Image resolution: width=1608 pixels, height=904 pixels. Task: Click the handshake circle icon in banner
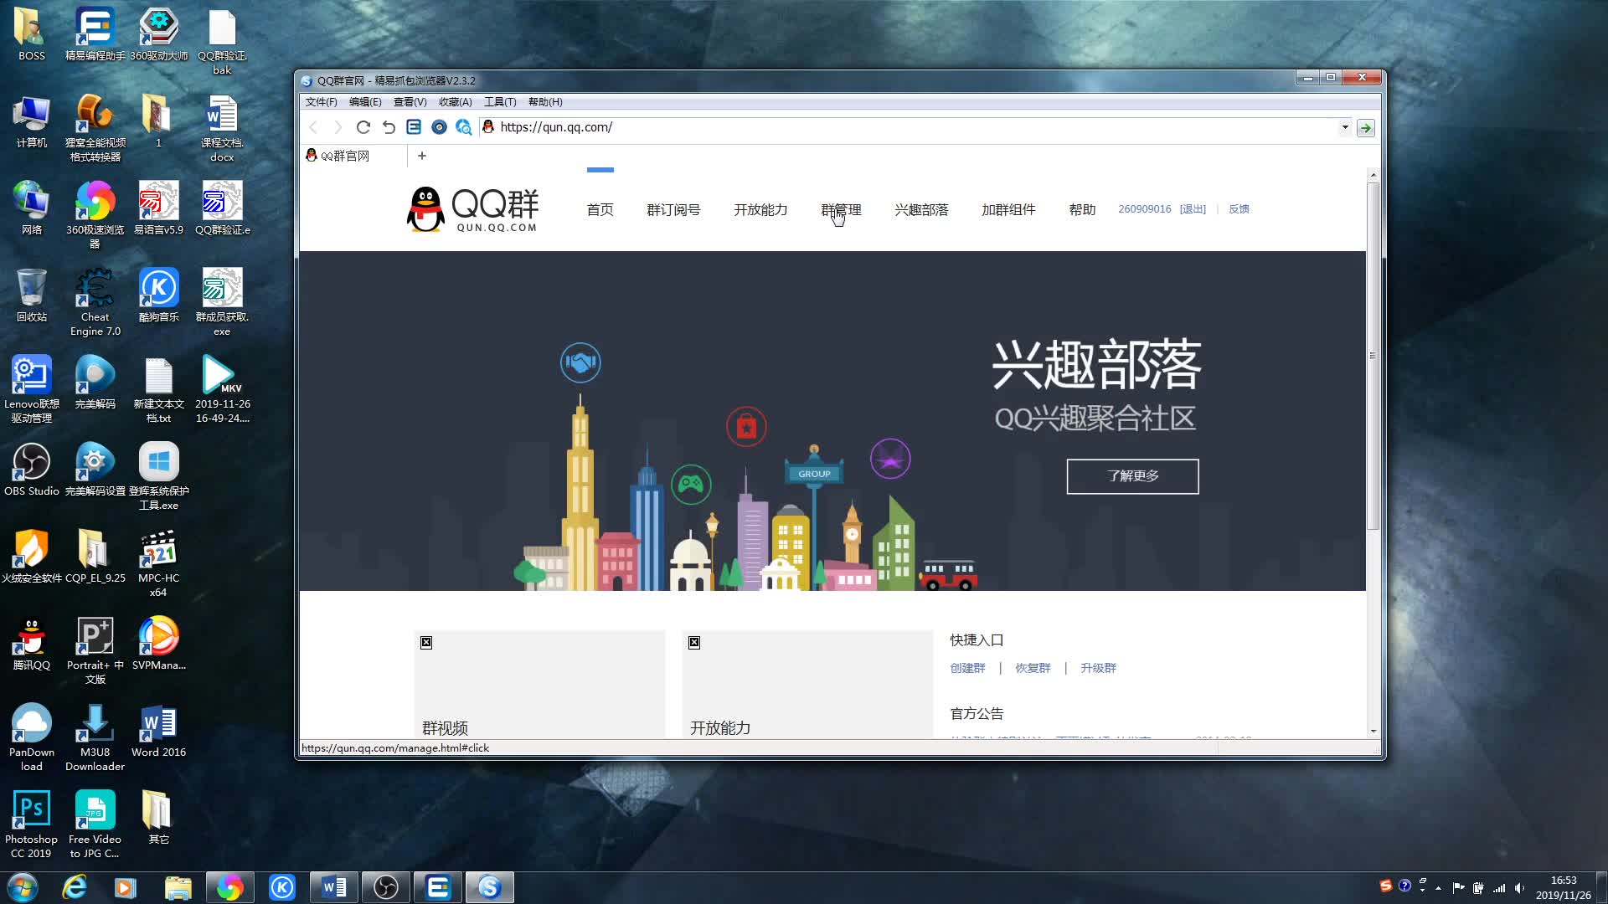(x=580, y=362)
